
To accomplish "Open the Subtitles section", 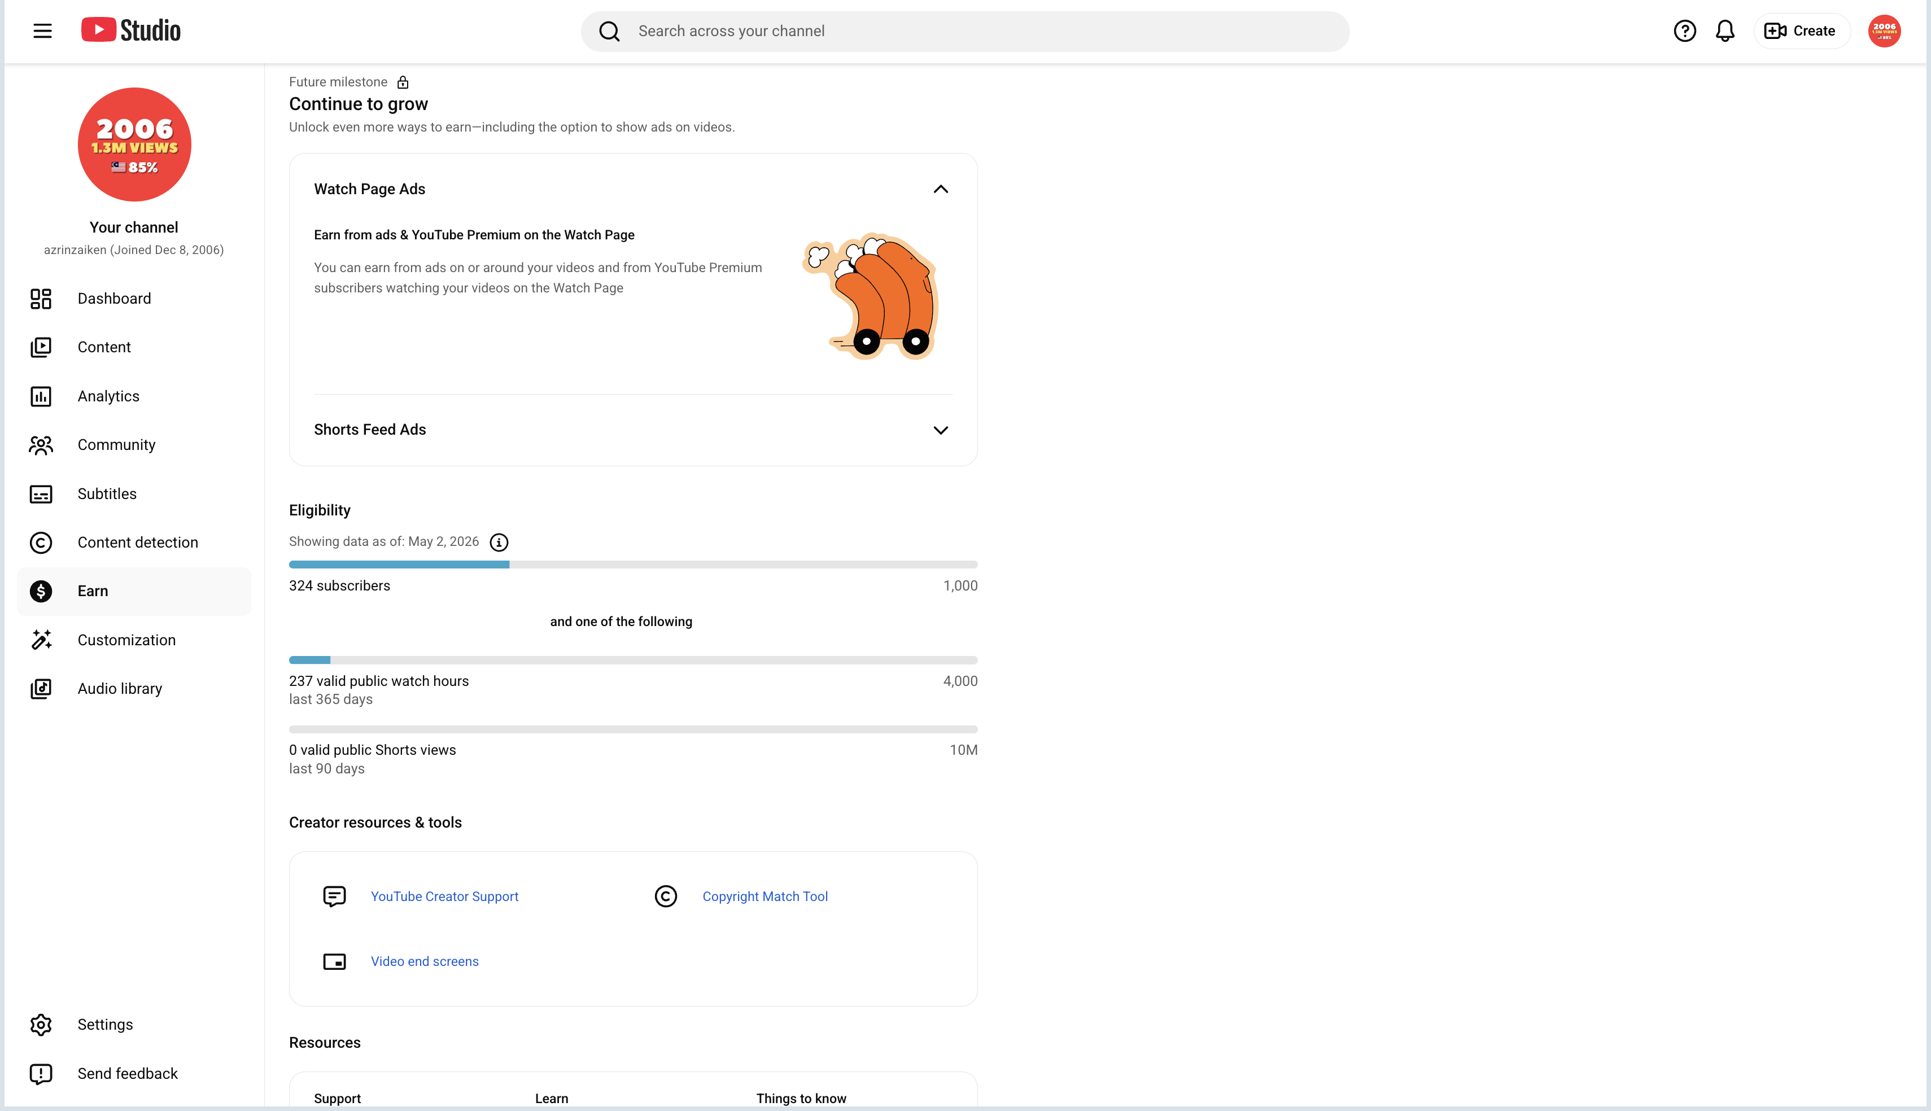I will (134, 494).
